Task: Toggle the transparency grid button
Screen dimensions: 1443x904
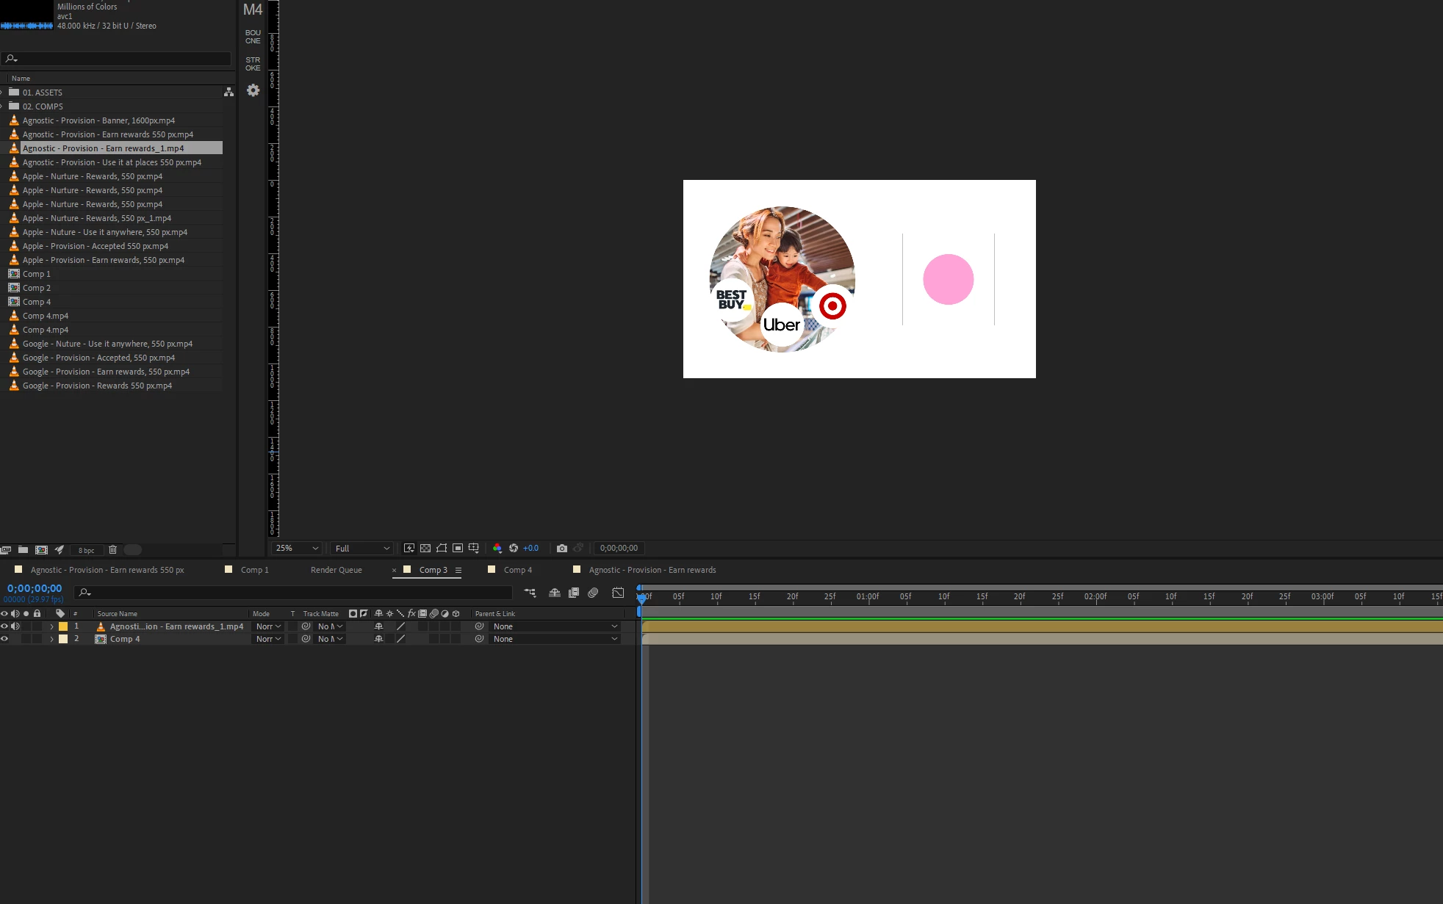Action: pos(425,549)
